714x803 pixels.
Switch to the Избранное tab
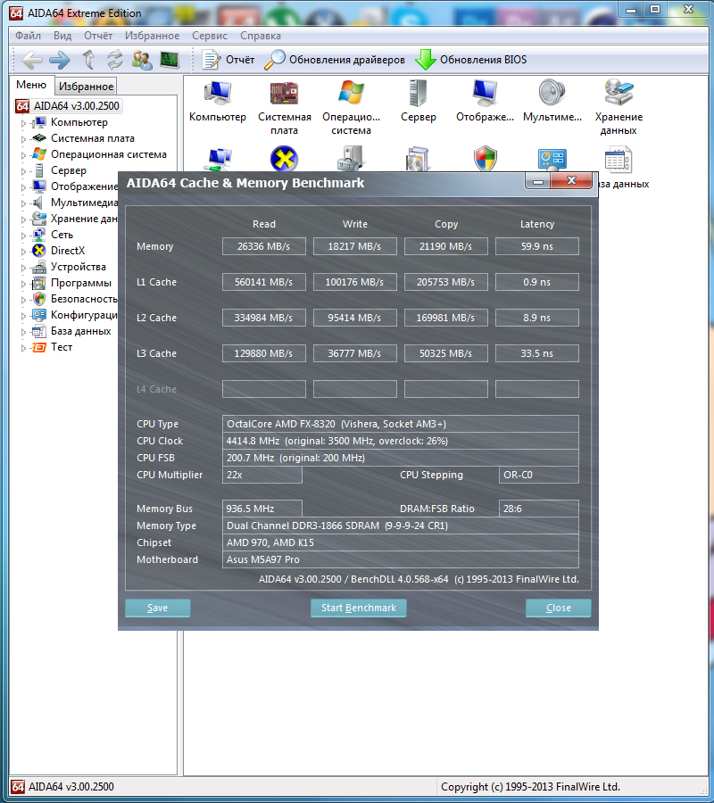point(86,87)
